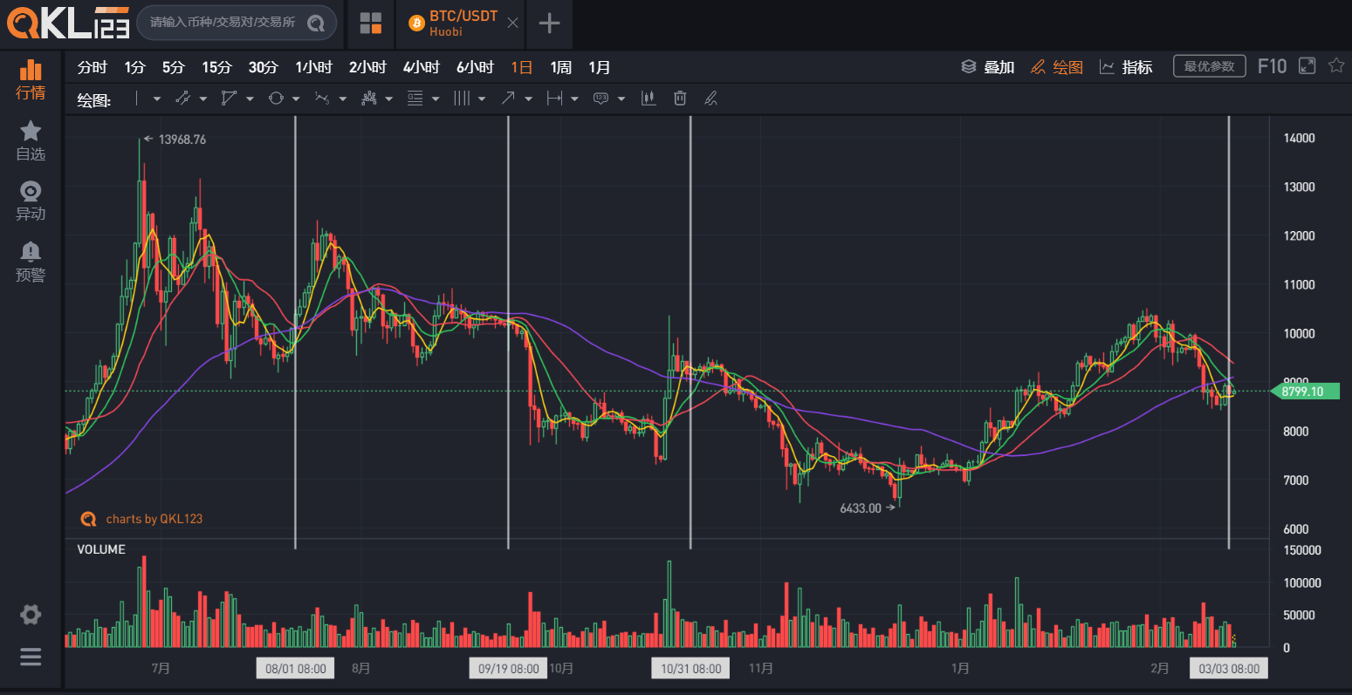Viewport: 1352px width, 695px height.
Task: Star this chart as favorite
Action: (1335, 65)
